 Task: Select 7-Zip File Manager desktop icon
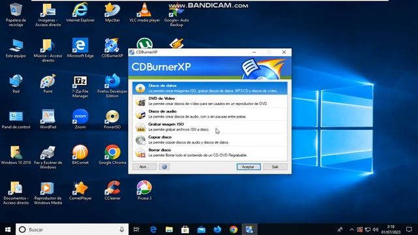click(80, 86)
